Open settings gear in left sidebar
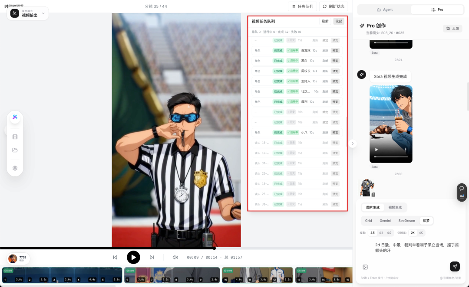This screenshot has width=469, height=287. pyautogui.click(x=15, y=168)
